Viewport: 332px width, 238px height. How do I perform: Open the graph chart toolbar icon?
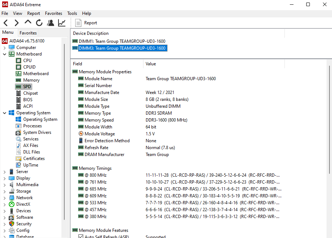coord(62,23)
